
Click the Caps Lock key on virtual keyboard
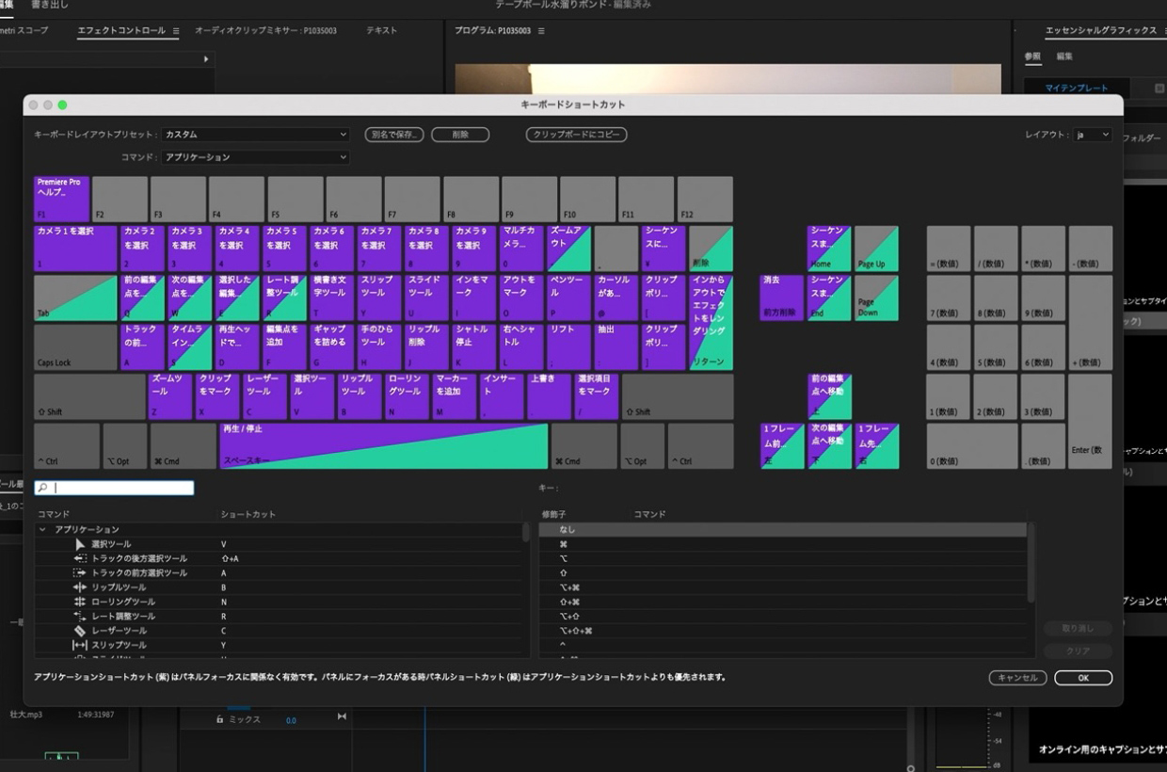[75, 347]
